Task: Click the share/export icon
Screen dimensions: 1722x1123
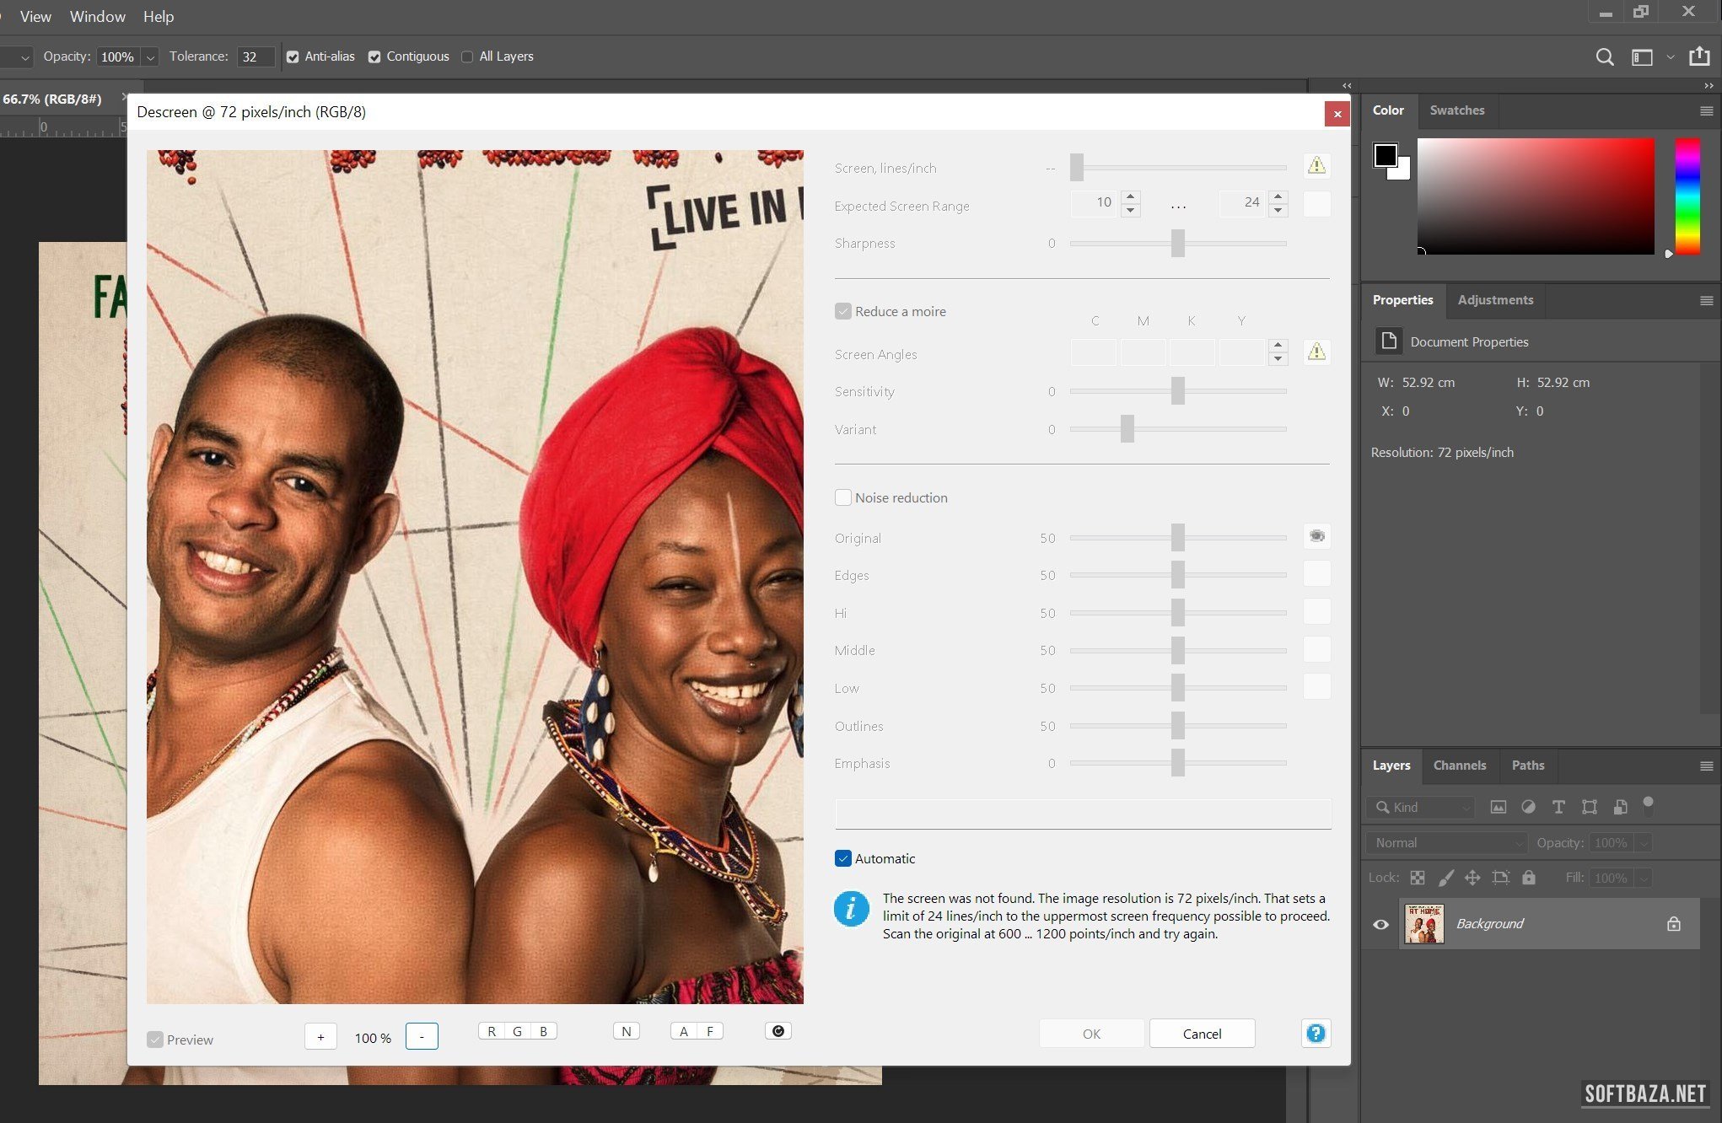Action: click(1699, 56)
